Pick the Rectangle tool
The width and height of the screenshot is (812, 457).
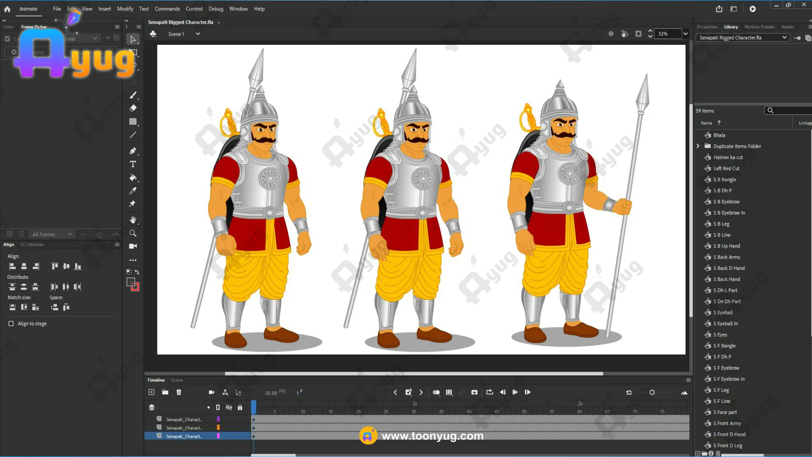point(133,122)
